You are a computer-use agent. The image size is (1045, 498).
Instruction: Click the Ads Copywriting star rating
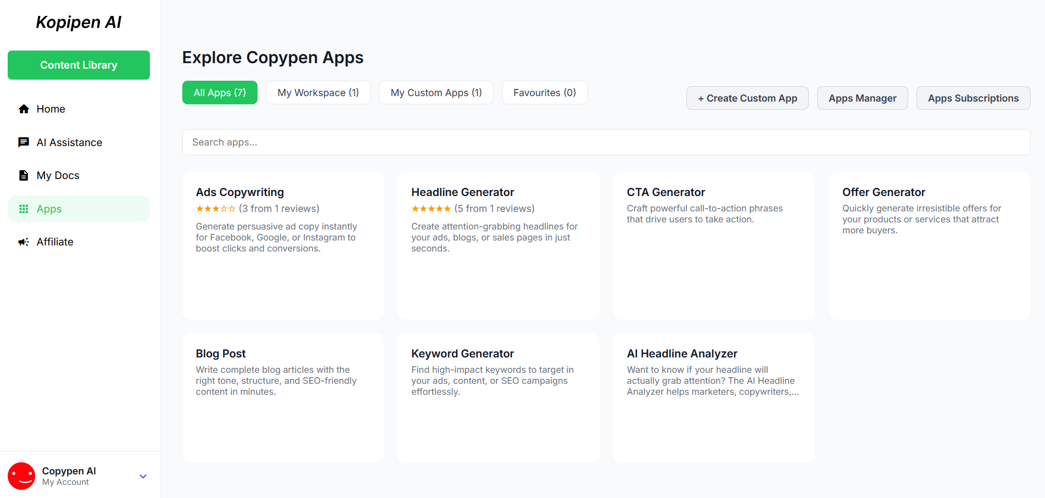215,209
